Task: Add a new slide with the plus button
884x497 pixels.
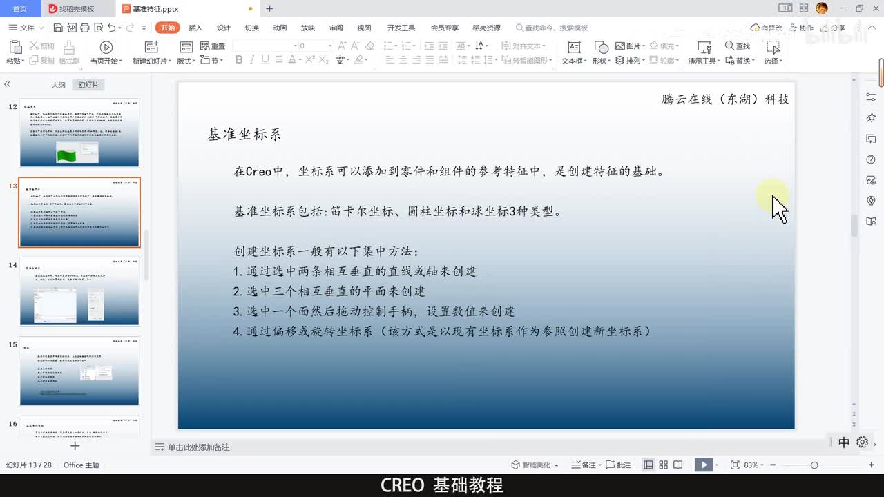Action: pyautogui.click(x=75, y=446)
